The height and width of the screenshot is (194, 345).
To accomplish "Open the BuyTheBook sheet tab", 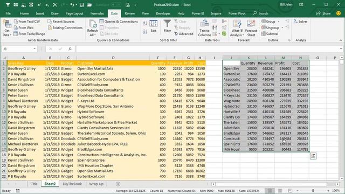I will pyautogui.click(x=72, y=184).
